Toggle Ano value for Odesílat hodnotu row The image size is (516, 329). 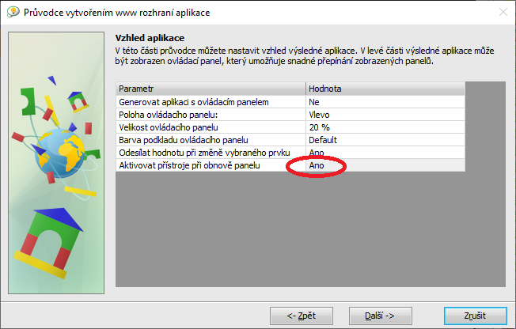point(385,153)
